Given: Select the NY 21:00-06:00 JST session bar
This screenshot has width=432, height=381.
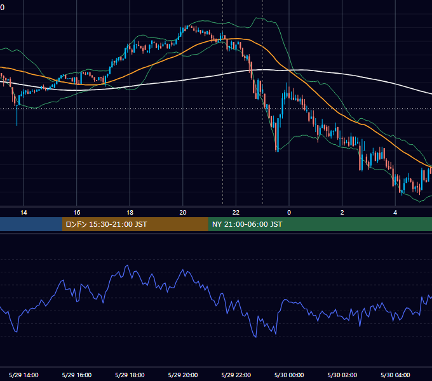Looking at the screenshot, I should 320,224.
